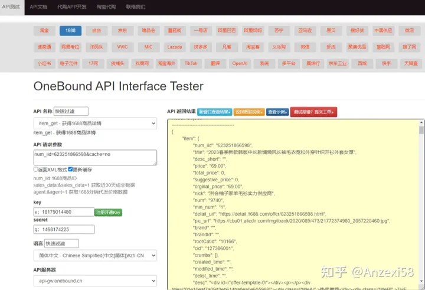
Task: Click into the secret input field
Action: [x=64, y=229]
